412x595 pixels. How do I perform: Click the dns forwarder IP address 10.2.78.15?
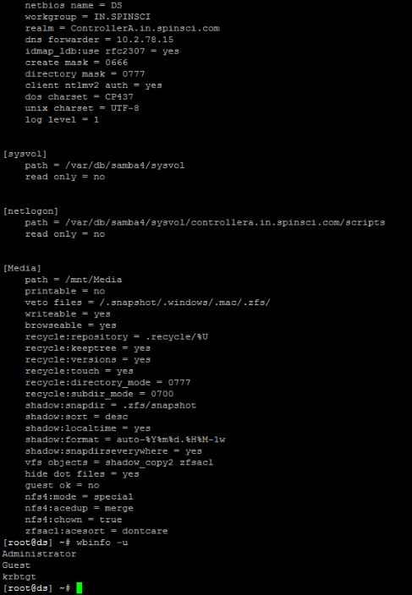pyautogui.click(x=145, y=40)
